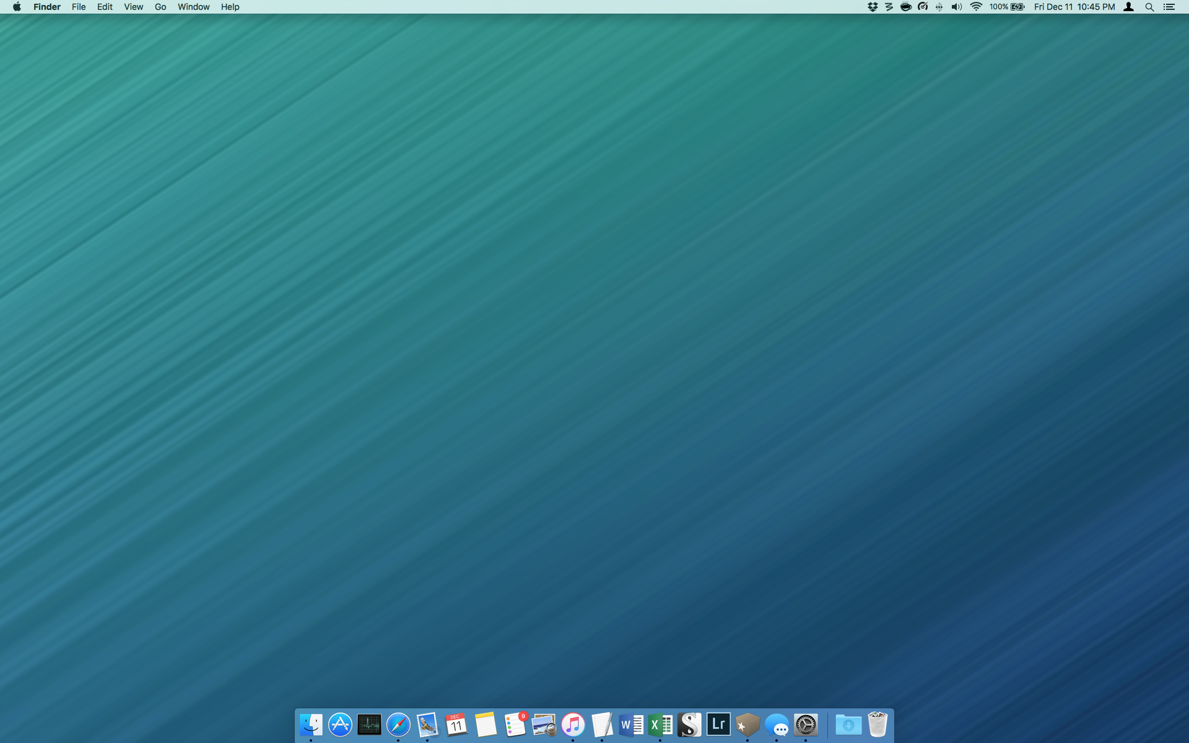Screen dimensions: 1189x743
Task: Open Microsoft Word from the dock
Action: (631, 724)
